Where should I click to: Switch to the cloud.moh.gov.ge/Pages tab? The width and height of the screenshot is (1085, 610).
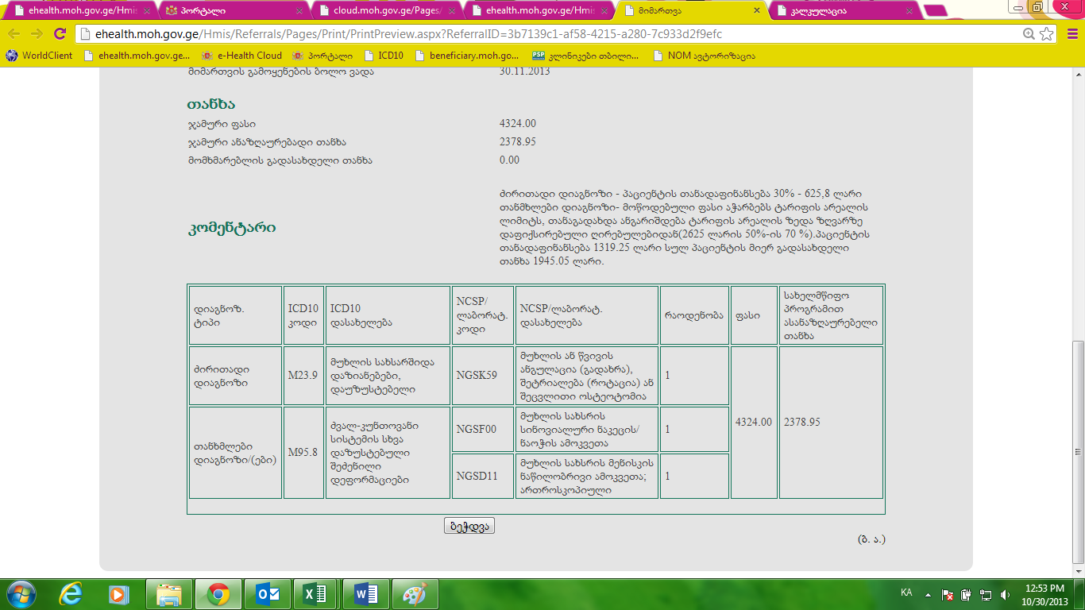click(x=381, y=11)
